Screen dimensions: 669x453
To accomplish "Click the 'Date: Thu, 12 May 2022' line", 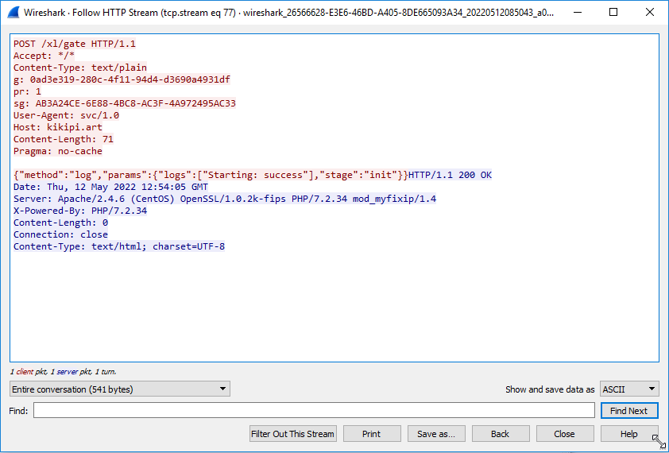I will click(x=111, y=187).
